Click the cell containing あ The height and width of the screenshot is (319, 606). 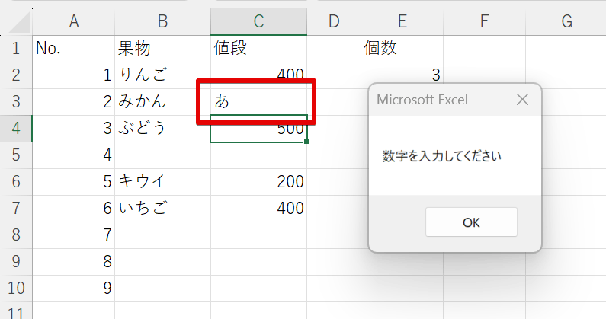pyautogui.click(x=258, y=102)
